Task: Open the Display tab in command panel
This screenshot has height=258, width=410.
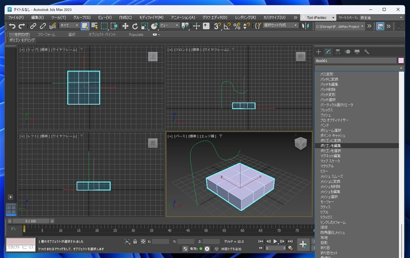Action: 357,52
